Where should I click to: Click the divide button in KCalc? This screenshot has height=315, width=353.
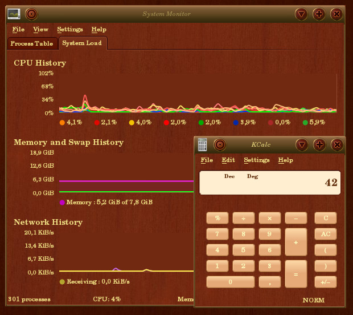point(244,218)
